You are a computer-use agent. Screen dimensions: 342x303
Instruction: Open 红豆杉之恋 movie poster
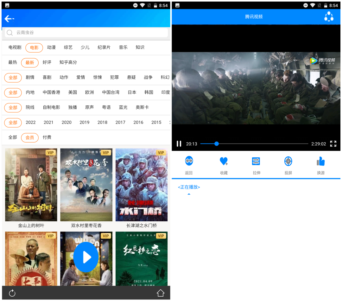[x=142, y=259]
